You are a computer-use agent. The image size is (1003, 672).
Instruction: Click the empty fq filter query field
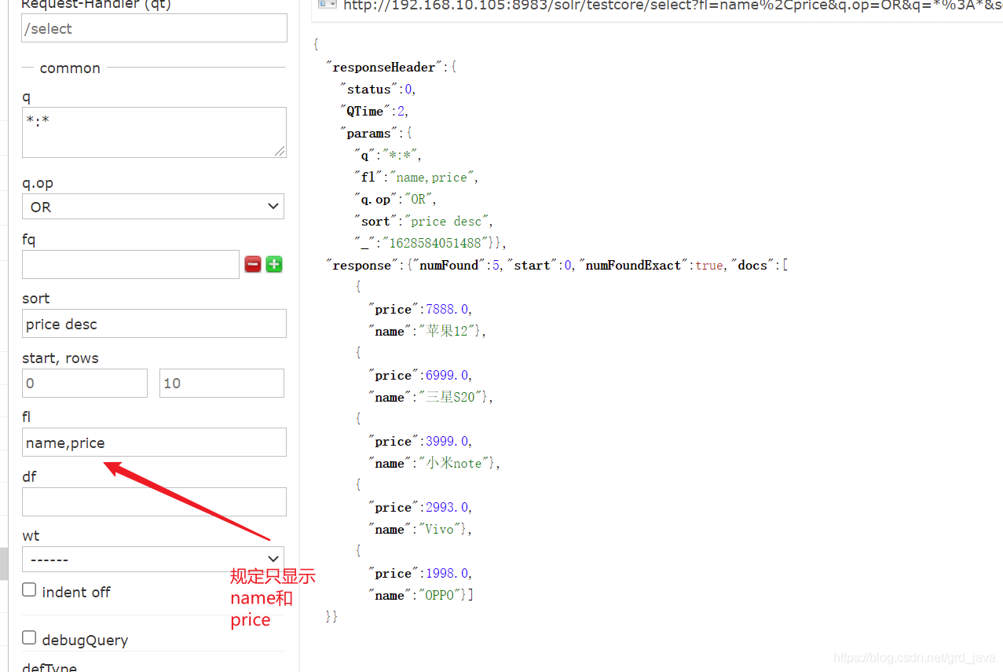(x=130, y=264)
